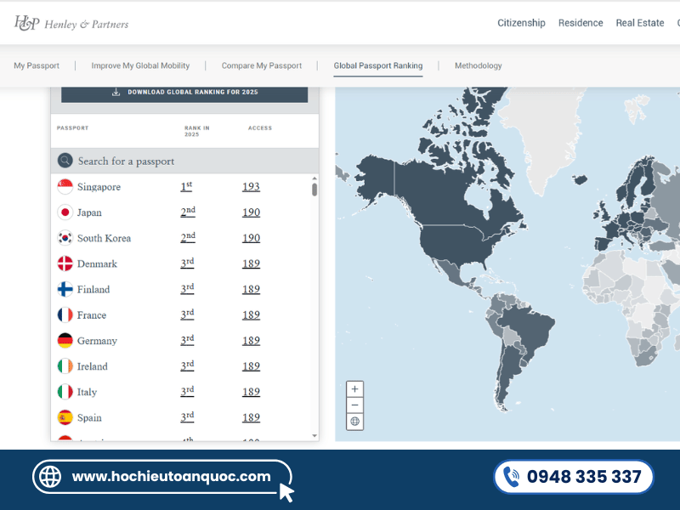Screen dimensions: 680x510
Task: Click the Italy flag icon
Action: (x=65, y=392)
